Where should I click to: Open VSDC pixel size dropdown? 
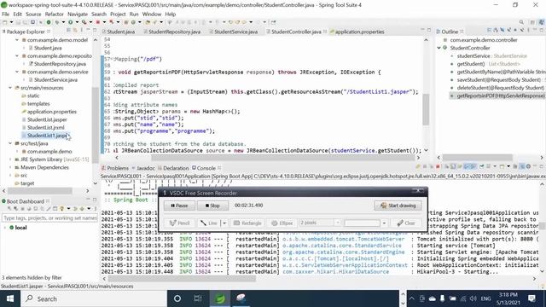[337, 223]
